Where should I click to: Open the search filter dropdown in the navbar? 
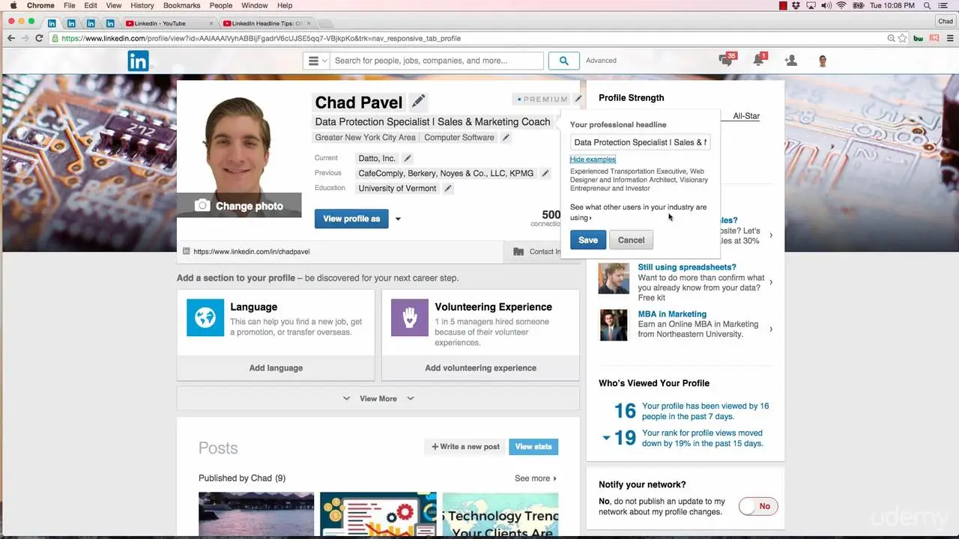tap(314, 60)
